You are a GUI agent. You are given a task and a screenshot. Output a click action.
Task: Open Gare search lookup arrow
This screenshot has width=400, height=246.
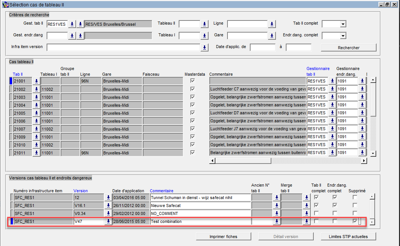(272, 36)
